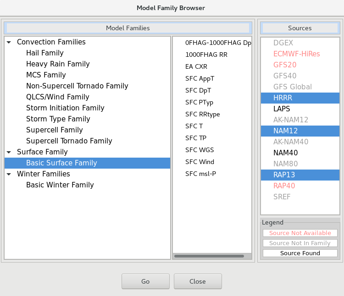344x296 pixels.
Task: Select the LAPS source
Action: click(x=282, y=109)
